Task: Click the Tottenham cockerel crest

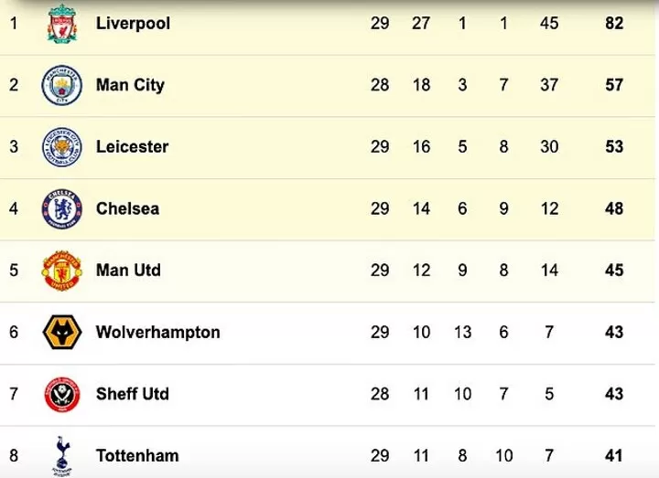Action: [x=62, y=454]
